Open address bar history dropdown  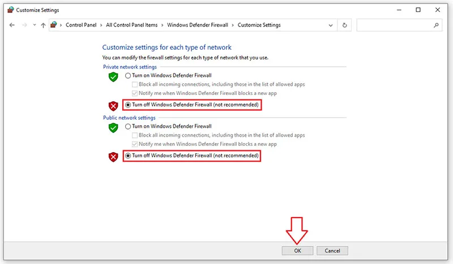331,25
